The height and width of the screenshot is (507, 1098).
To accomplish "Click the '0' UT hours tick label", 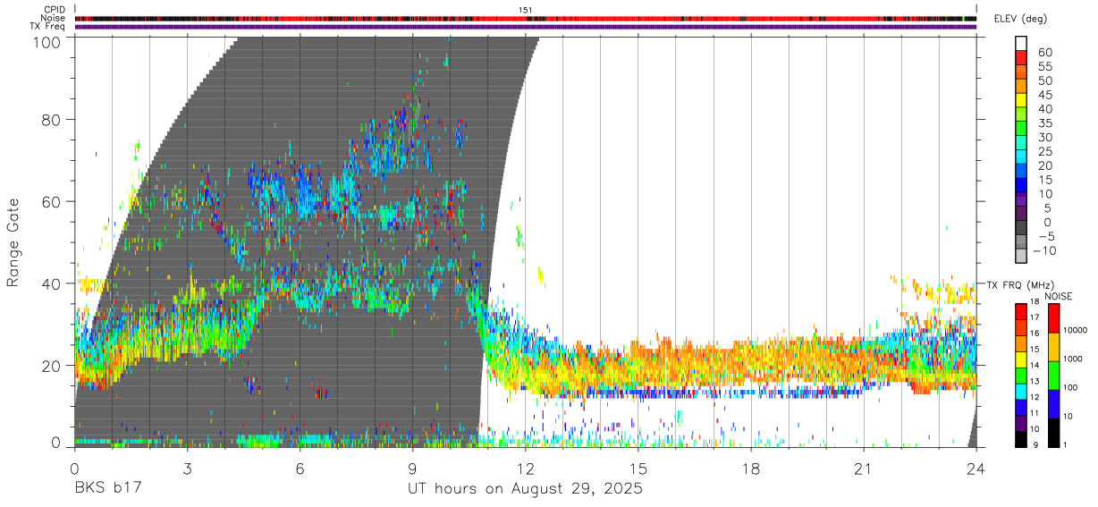I will [74, 468].
